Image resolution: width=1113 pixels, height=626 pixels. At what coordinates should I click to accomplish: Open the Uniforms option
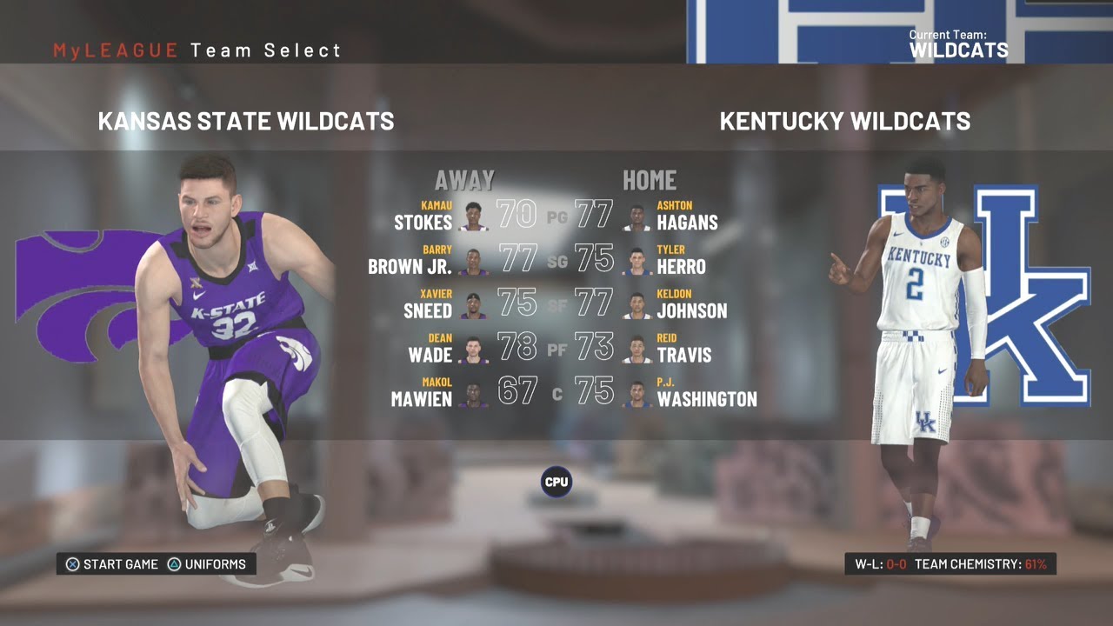coord(207,564)
